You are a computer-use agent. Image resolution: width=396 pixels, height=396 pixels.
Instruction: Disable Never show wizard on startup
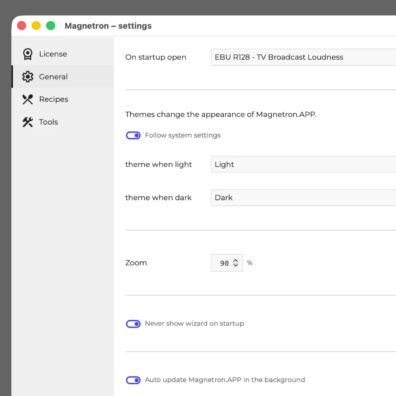tap(133, 324)
